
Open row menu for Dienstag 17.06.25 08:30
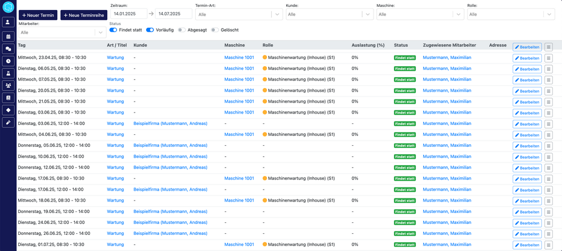click(548, 179)
